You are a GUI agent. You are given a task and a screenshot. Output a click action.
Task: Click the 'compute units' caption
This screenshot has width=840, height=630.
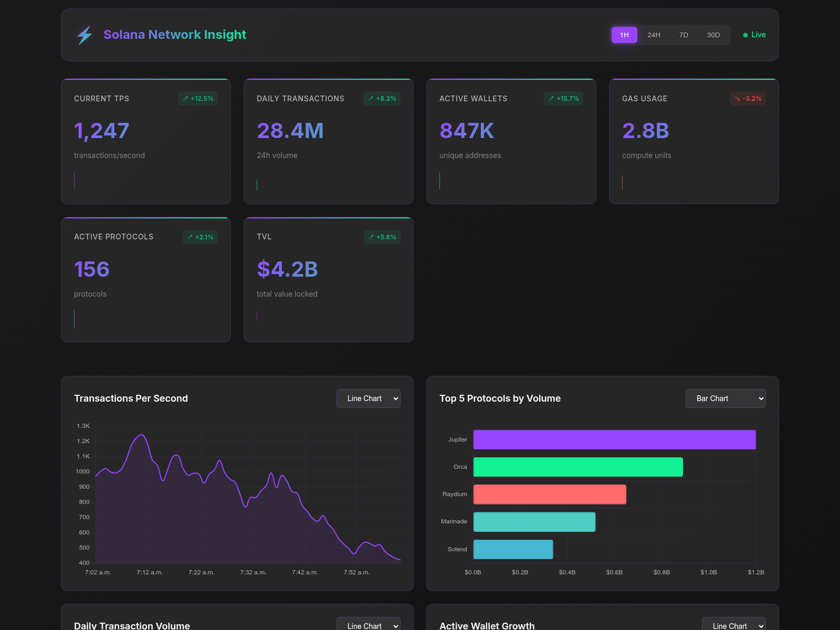(647, 155)
